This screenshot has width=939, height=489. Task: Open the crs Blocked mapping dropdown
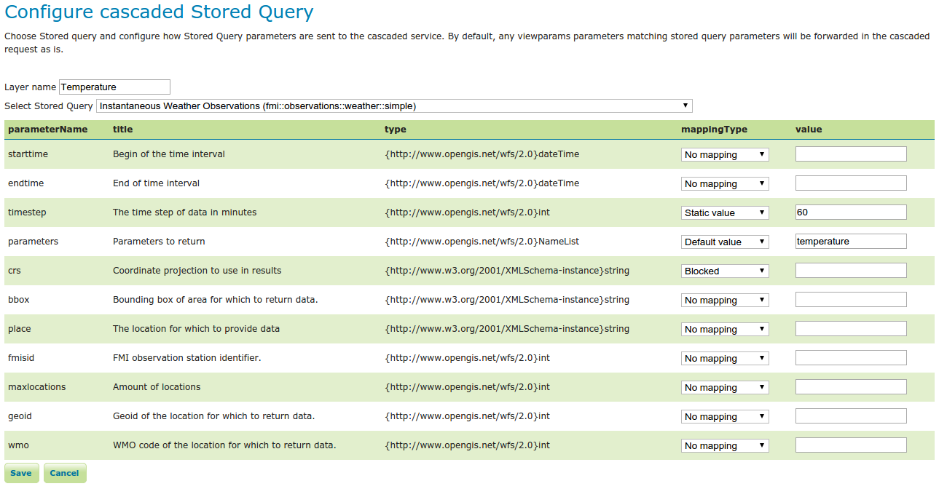point(724,270)
